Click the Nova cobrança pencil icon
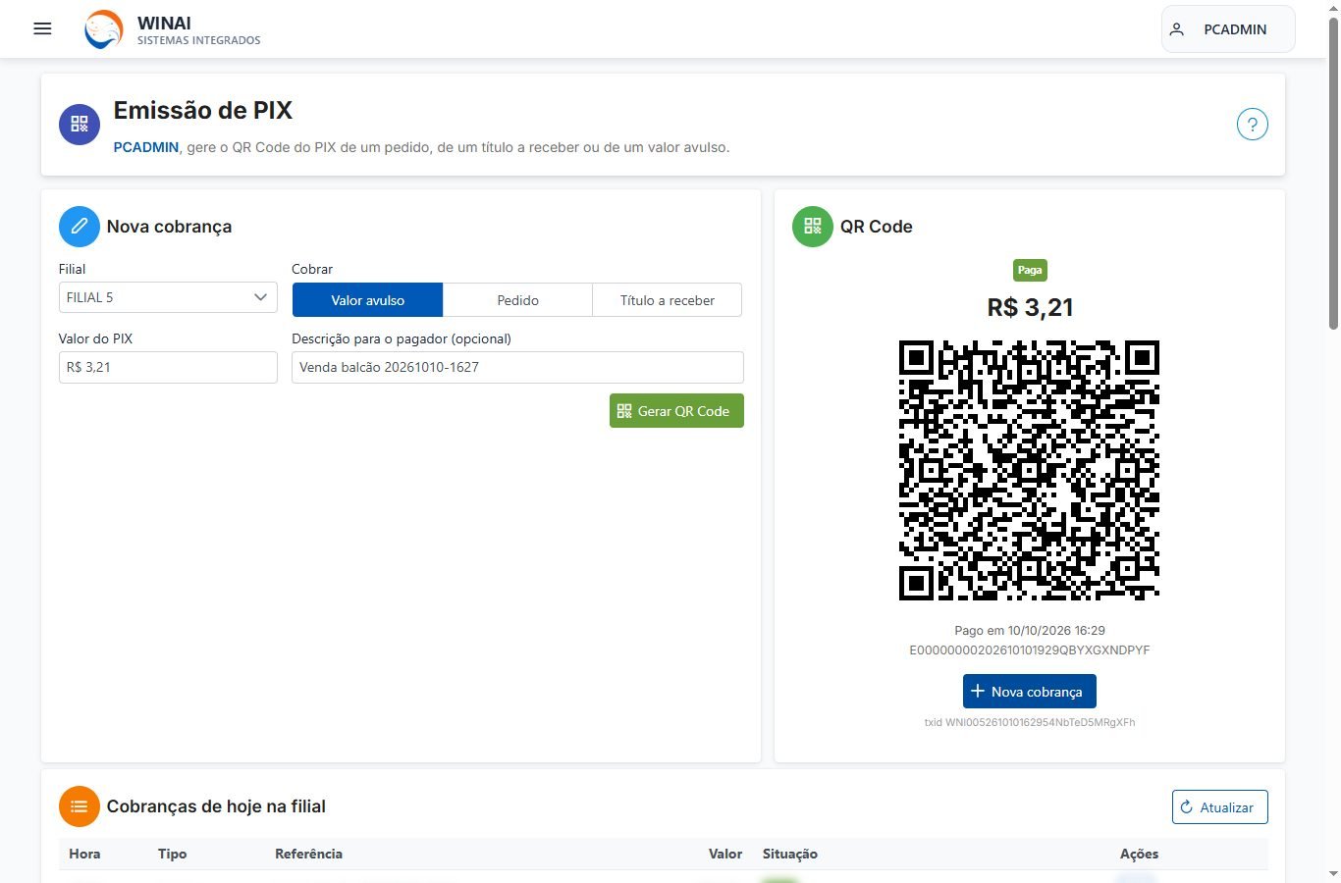The height and width of the screenshot is (883, 1341). click(80, 227)
